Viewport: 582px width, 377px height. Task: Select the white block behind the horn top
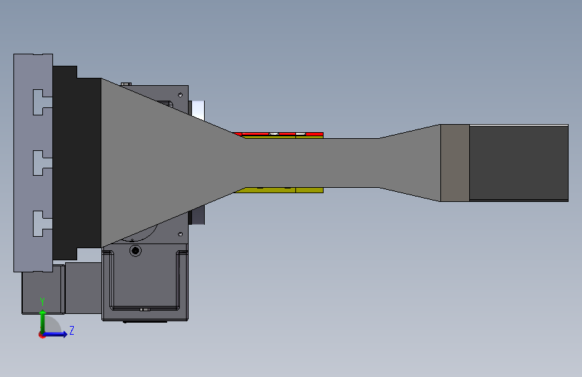click(x=198, y=110)
